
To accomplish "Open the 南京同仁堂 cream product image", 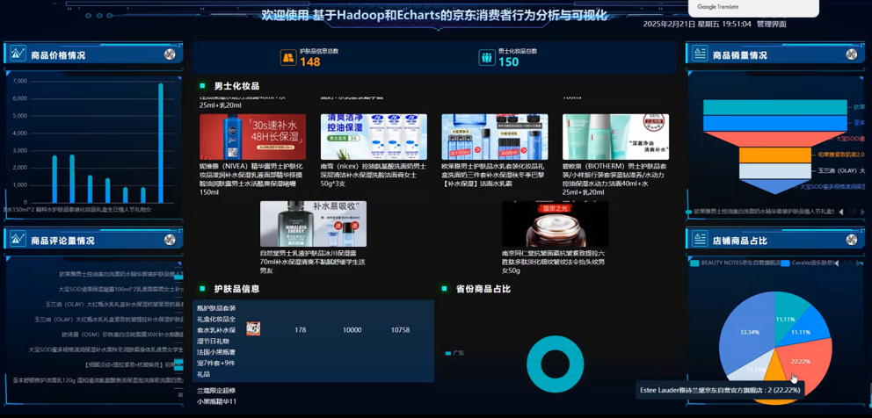I will [555, 224].
